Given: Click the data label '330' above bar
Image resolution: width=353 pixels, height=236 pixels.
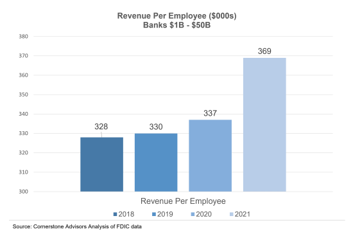Looking at the screenshot, I should tap(156, 127).
